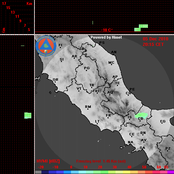Viewport: 174px width, 174px height.
Task: Click the HVMI [dBZ] legend title
Action: click(x=48, y=161)
